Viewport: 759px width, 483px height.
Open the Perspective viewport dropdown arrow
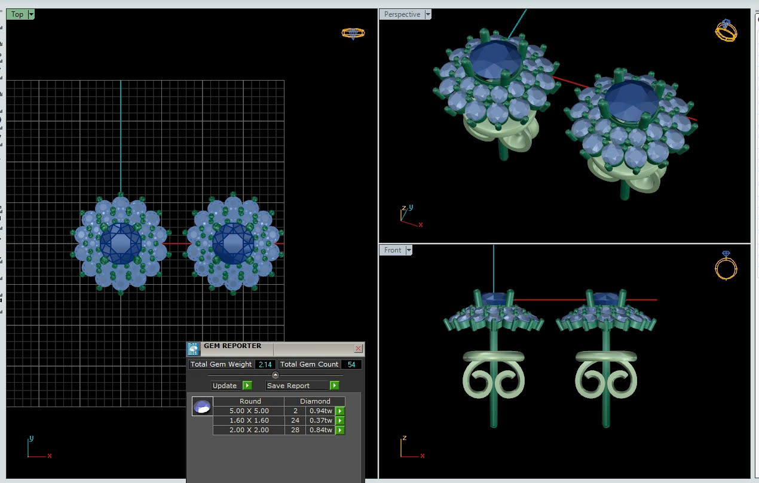point(428,14)
